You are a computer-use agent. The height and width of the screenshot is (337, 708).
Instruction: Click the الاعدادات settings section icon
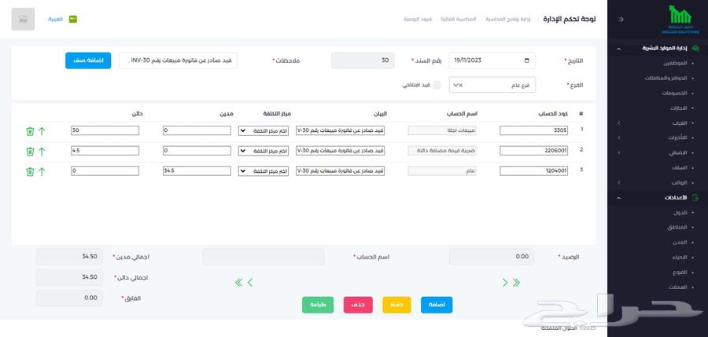pos(695,198)
